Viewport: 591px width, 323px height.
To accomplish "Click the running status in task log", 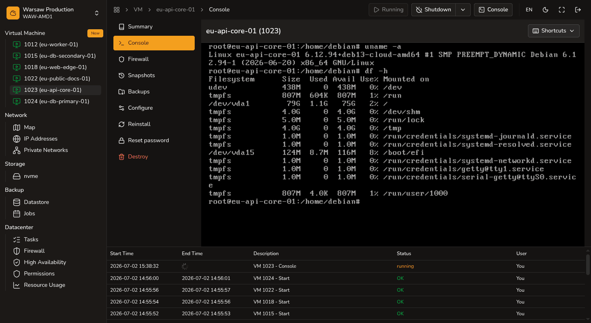I will pos(405,266).
